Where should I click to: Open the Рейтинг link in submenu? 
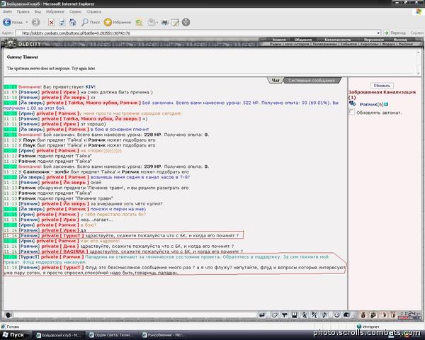coord(406,44)
